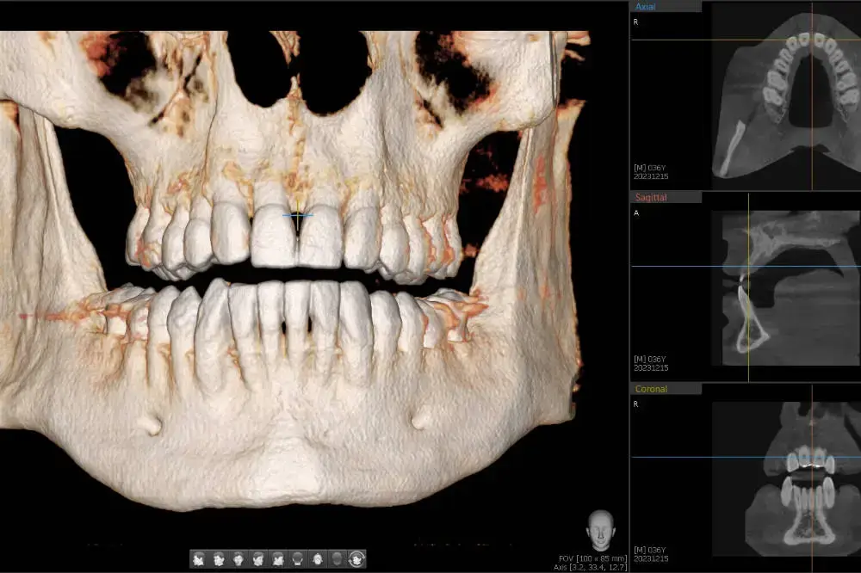Click the R orientation marker in Coronal panel

(x=636, y=404)
